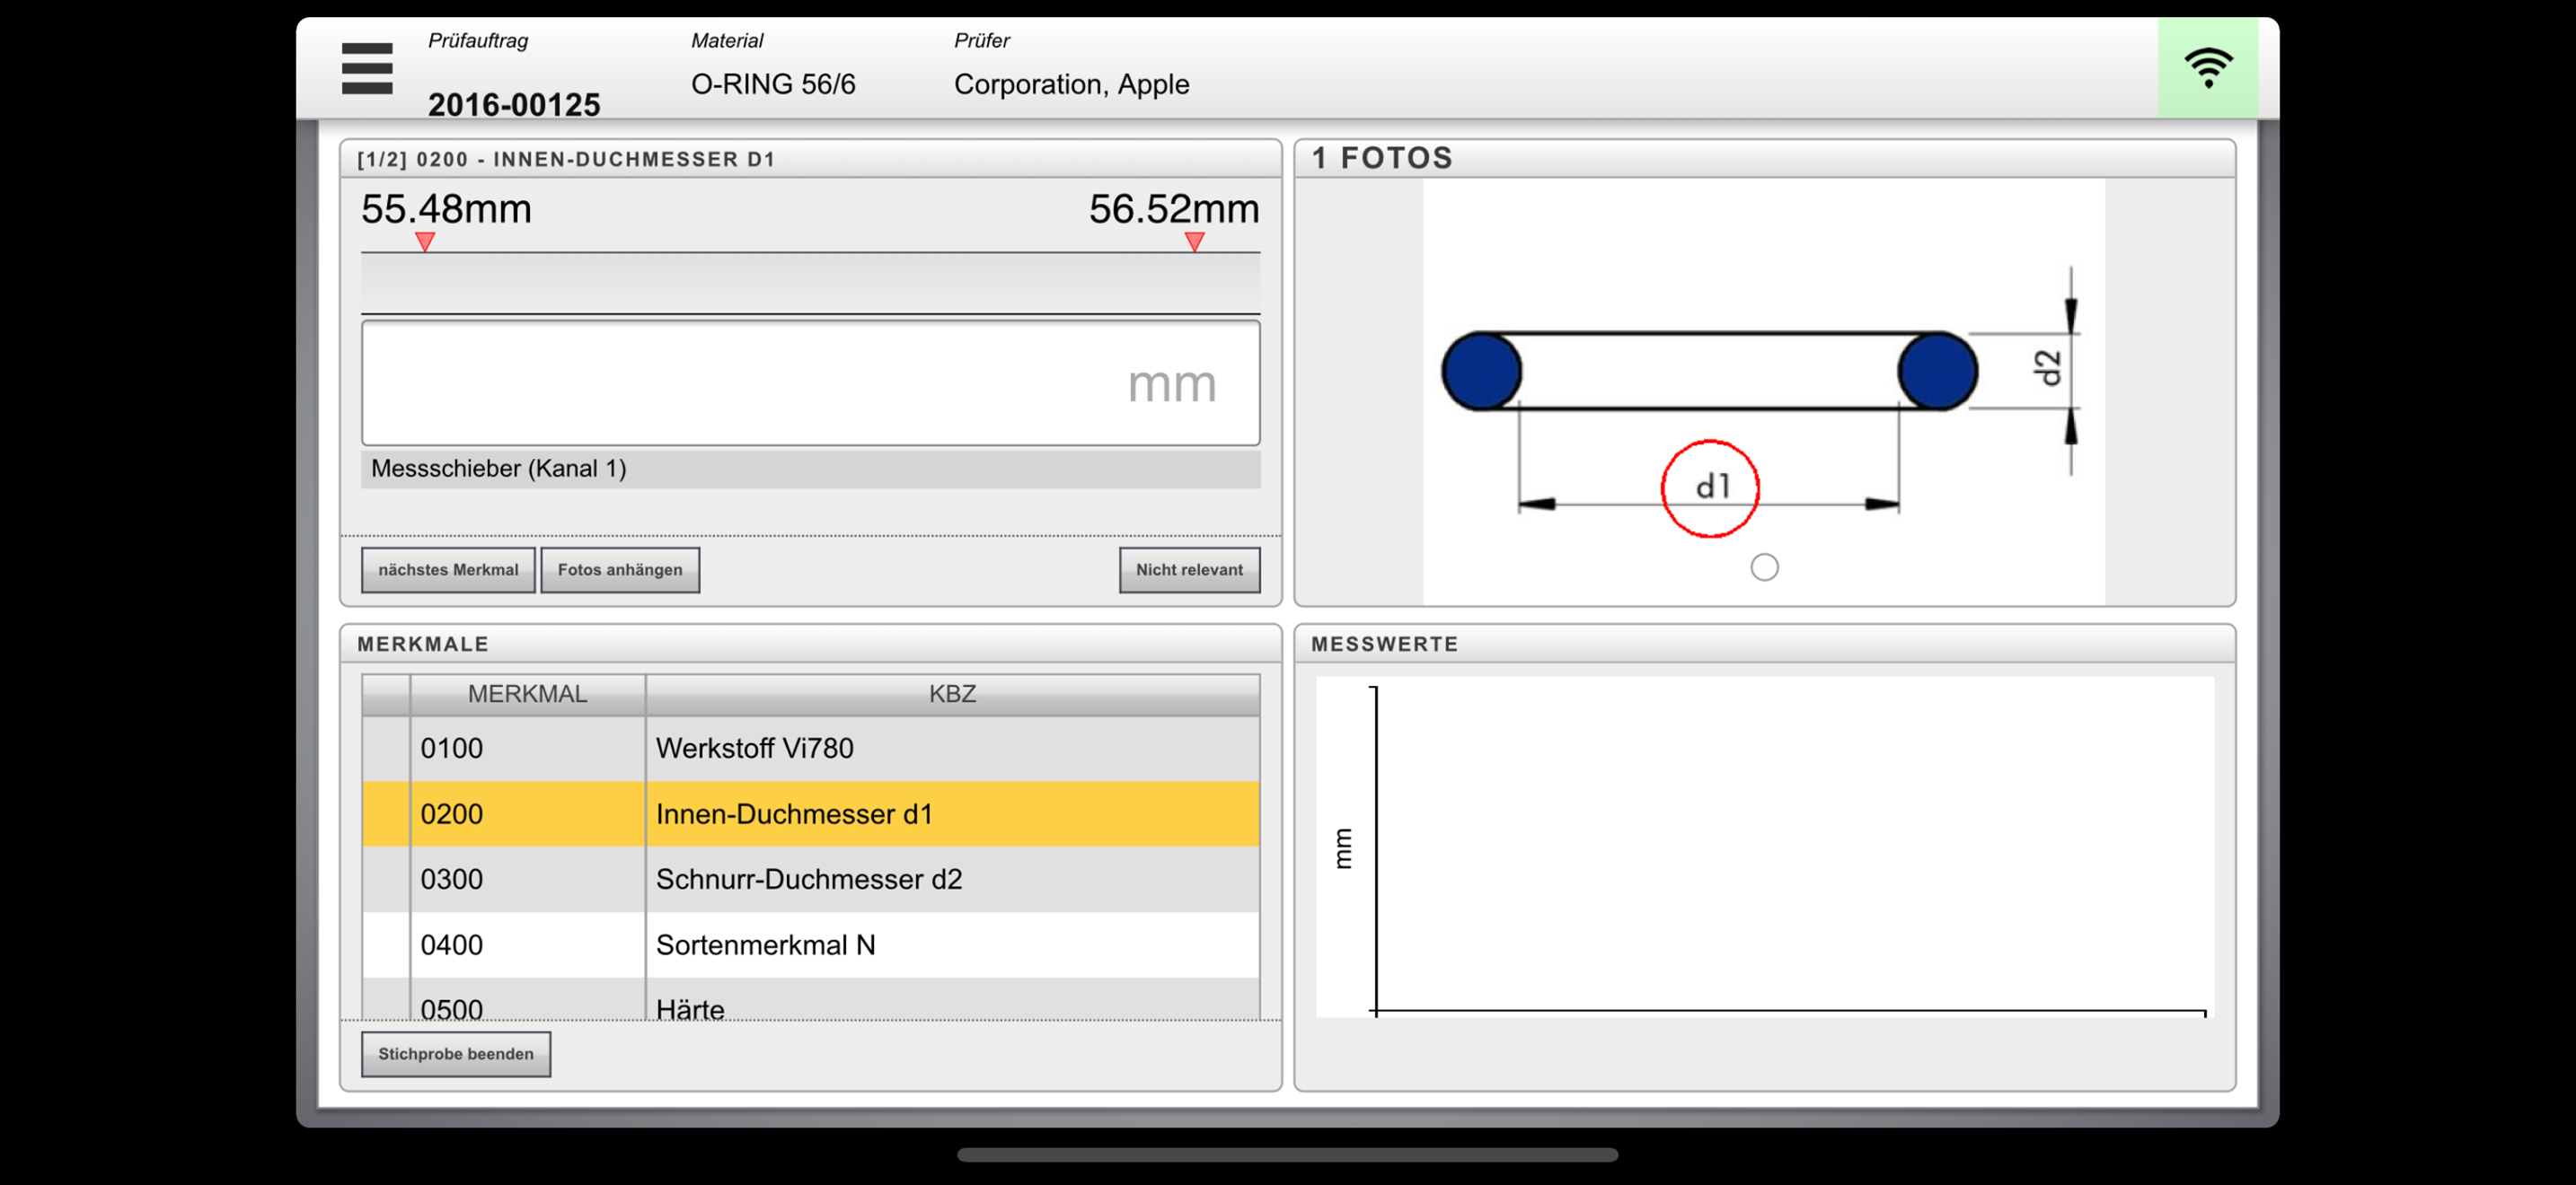The height and width of the screenshot is (1185, 2576).
Task: Click the MERKMAL column header
Action: click(527, 695)
